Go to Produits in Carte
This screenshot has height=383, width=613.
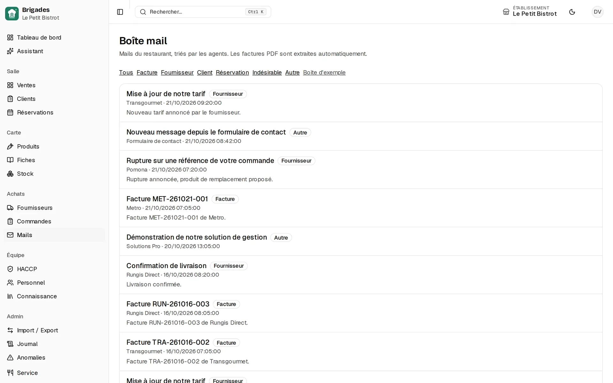(x=55, y=146)
